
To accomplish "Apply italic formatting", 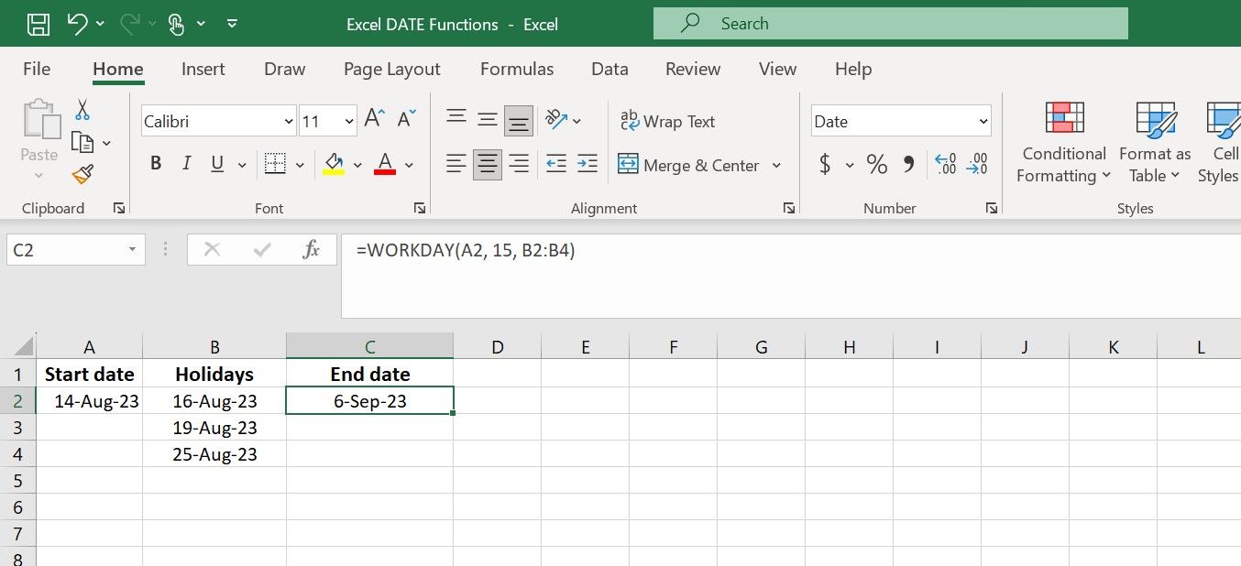I will [x=185, y=163].
